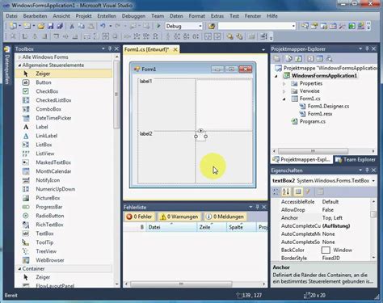Select the Form1.cs [Entwurf] document tab
383x303 pixels.
[x=147, y=49]
